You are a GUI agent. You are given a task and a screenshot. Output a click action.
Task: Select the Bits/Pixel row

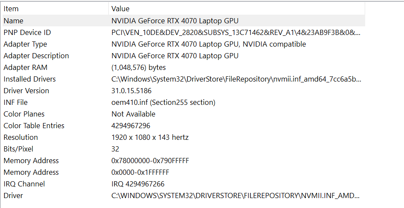[184, 149]
